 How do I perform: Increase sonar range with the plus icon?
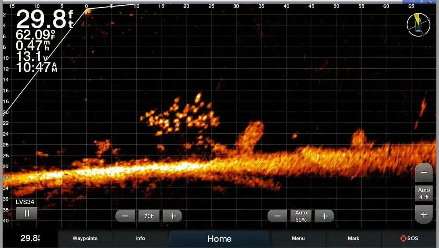[172, 216]
